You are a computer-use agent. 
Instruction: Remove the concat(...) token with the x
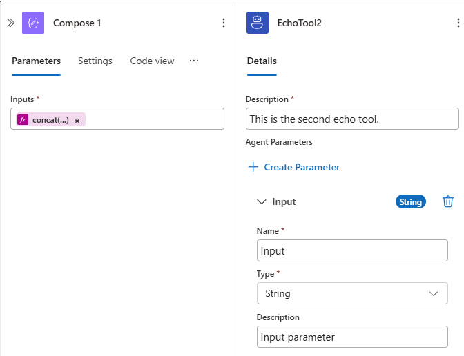tap(77, 120)
